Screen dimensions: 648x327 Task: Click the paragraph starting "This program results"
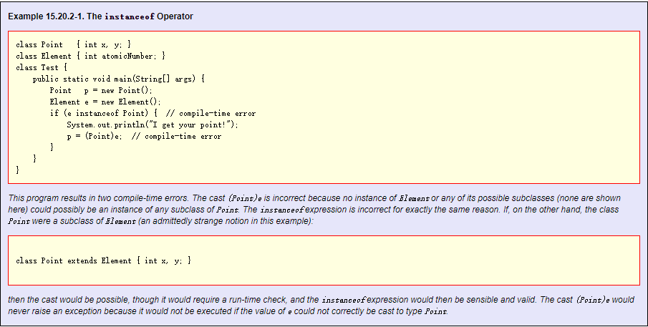pos(314,210)
